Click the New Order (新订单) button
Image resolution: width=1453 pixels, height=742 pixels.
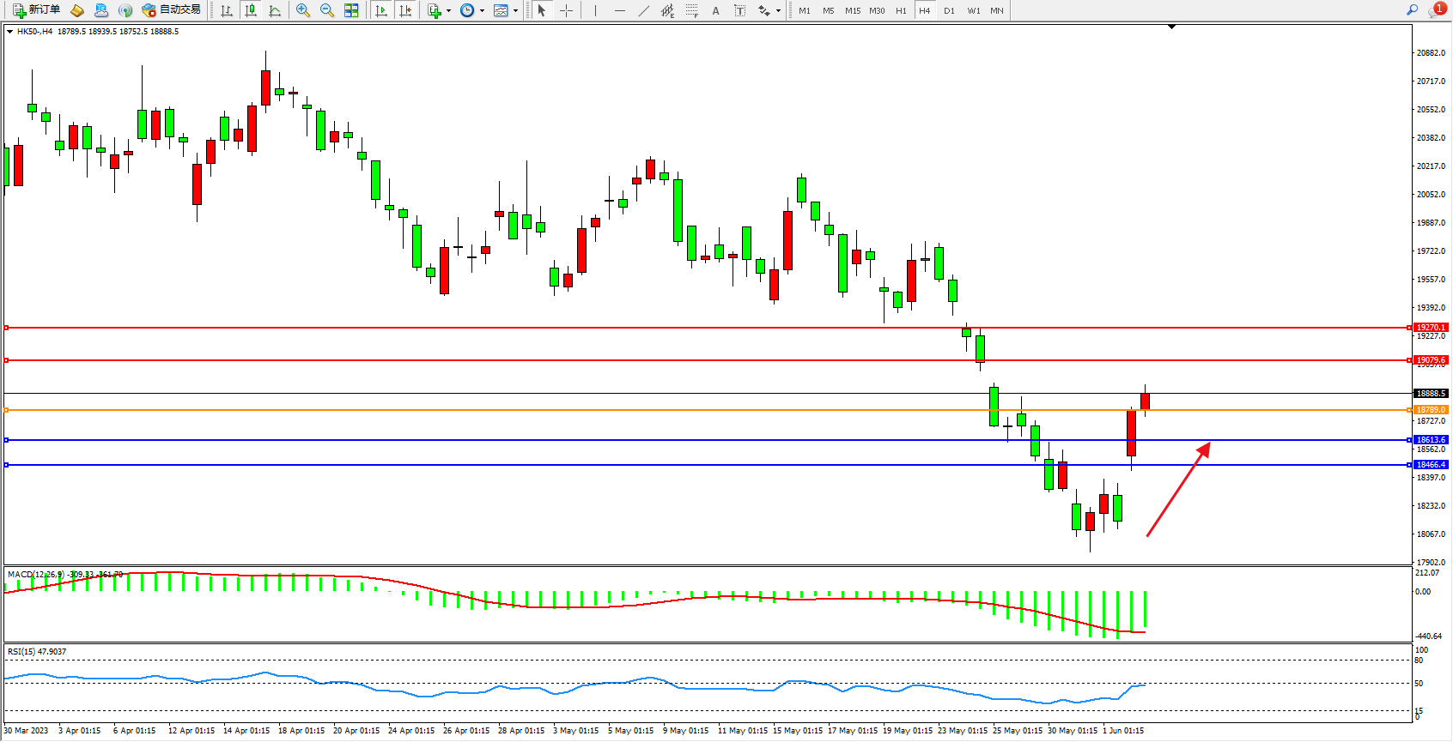(x=36, y=10)
